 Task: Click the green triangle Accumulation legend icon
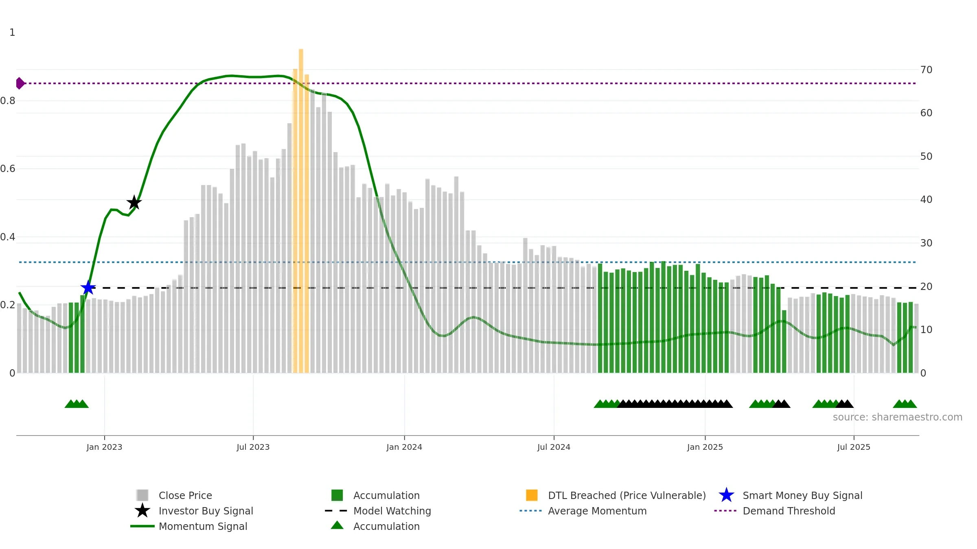click(x=337, y=525)
